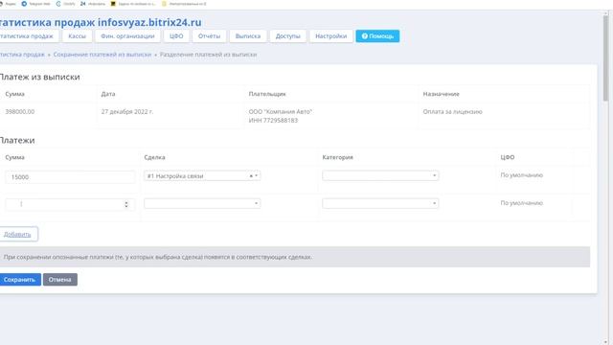
Task: Clear the selected deal with the x icon
Action: point(251,176)
